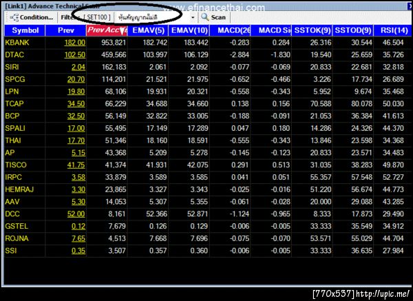Open the 5.15 price link for AP
The width and height of the screenshot is (413, 301).
coord(78,153)
